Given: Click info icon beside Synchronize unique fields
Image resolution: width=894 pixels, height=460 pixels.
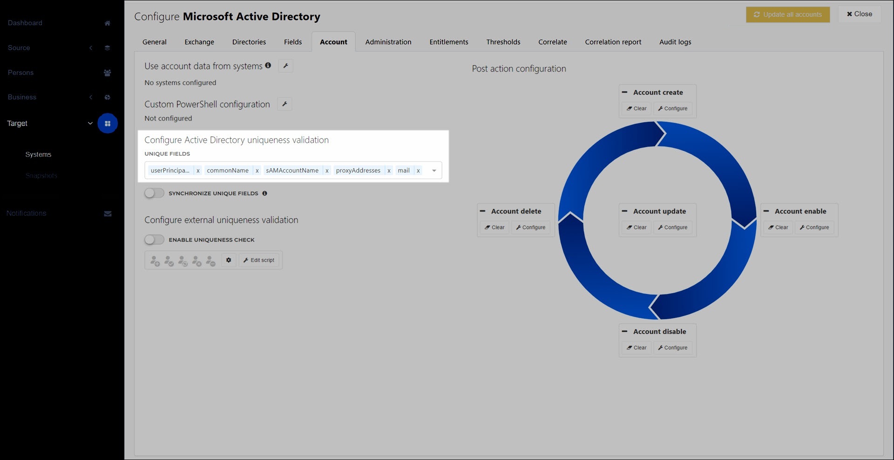Looking at the screenshot, I should pos(264,193).
